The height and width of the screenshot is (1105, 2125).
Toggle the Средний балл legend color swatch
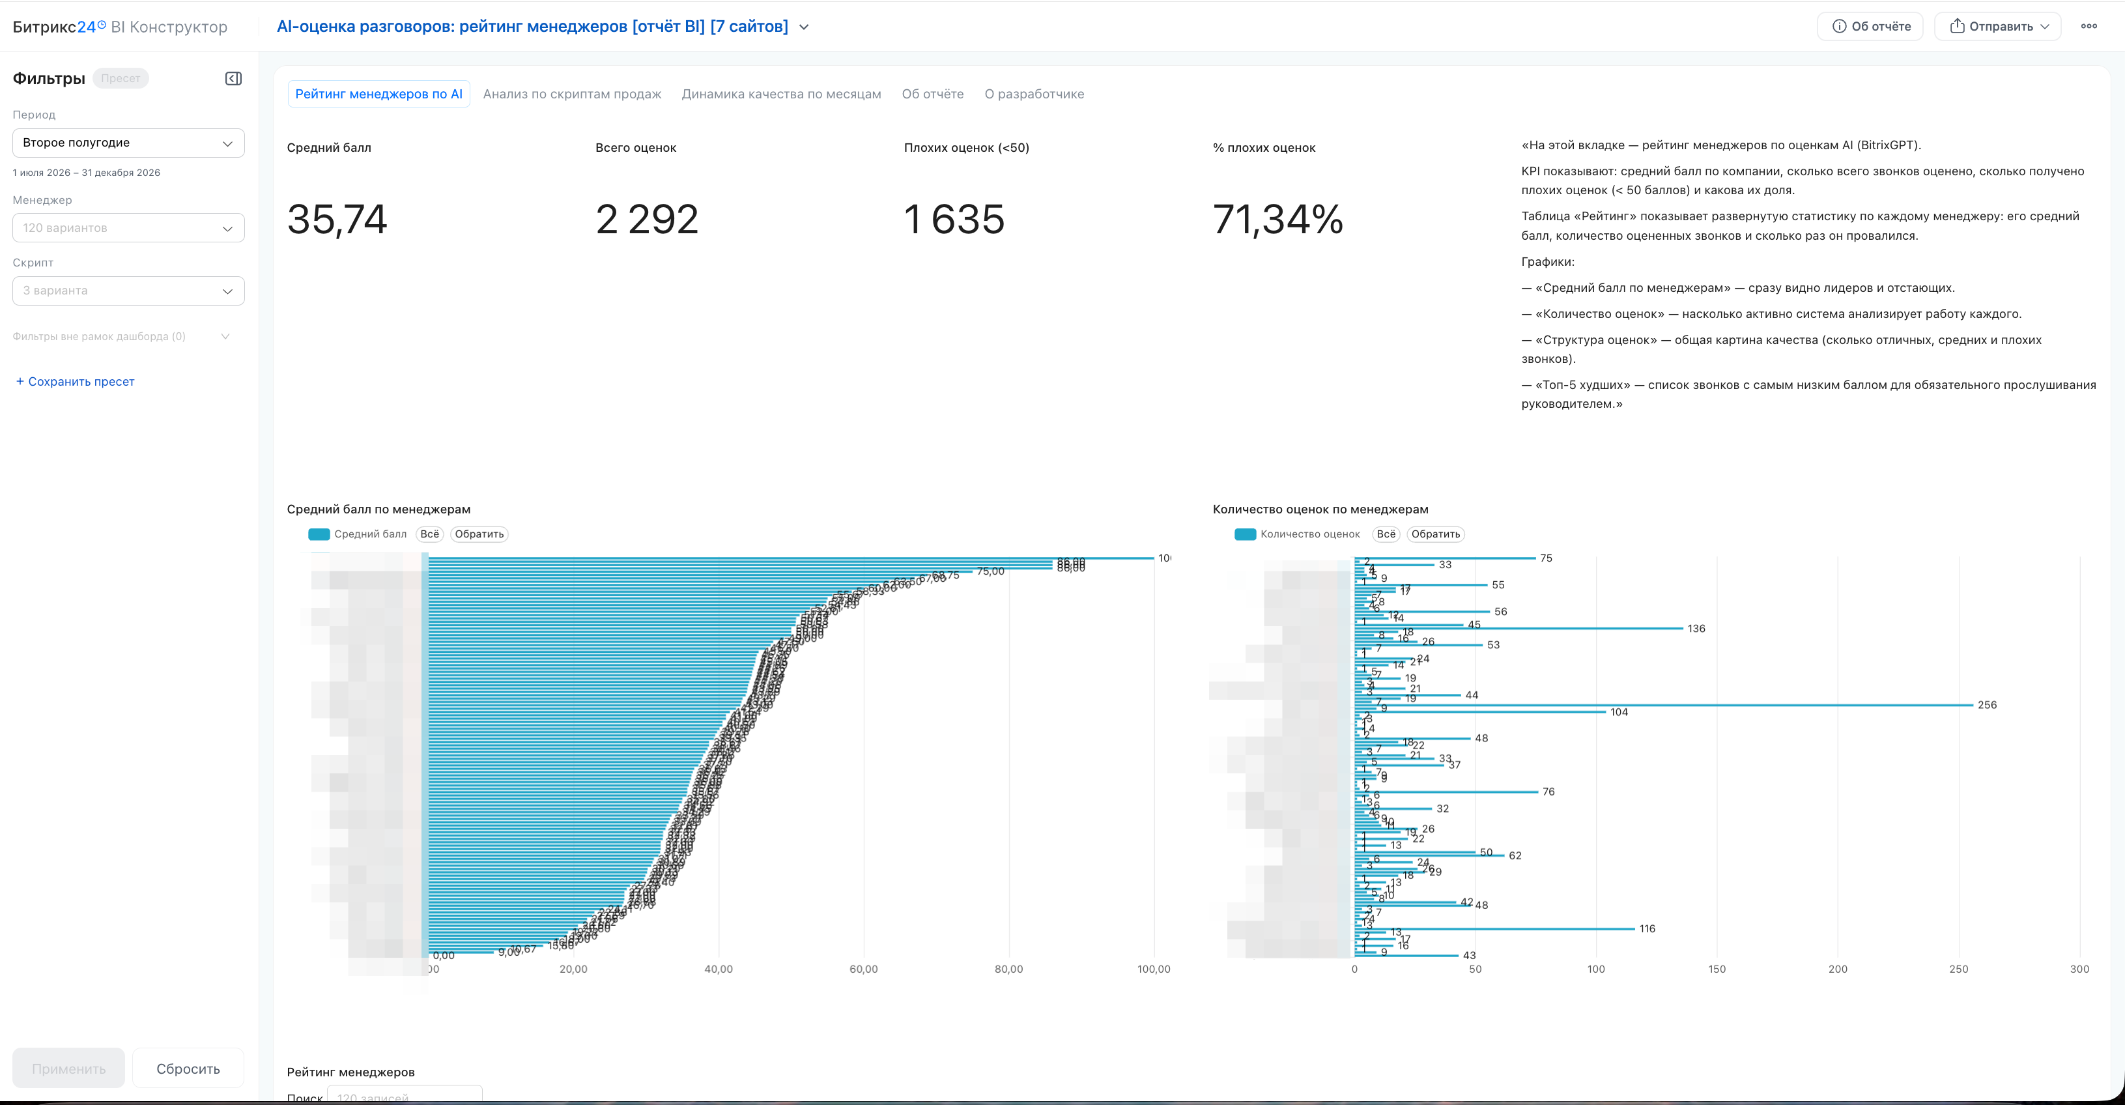[x=319, y=534]
